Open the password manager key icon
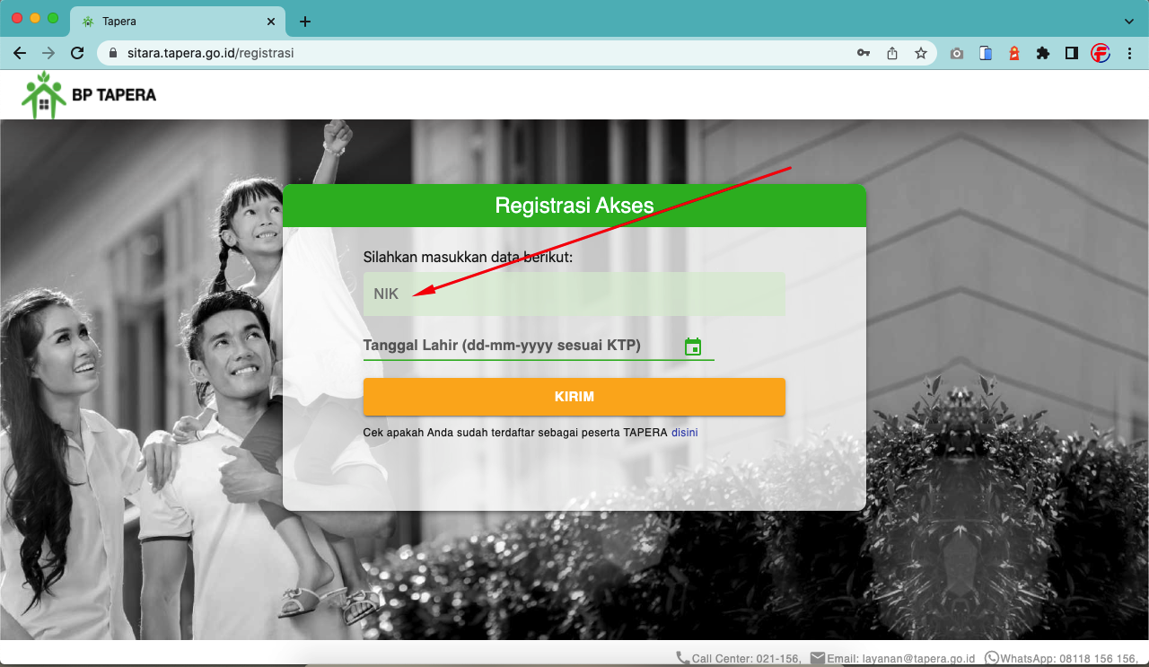1149x667 pixels. [x=863, y=53]
